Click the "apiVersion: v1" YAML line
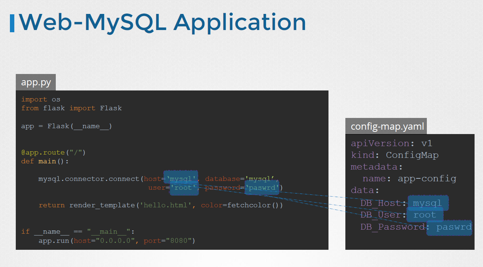This screenshot has width=483, height=267. pyautogui.click(x=392, y=143)
